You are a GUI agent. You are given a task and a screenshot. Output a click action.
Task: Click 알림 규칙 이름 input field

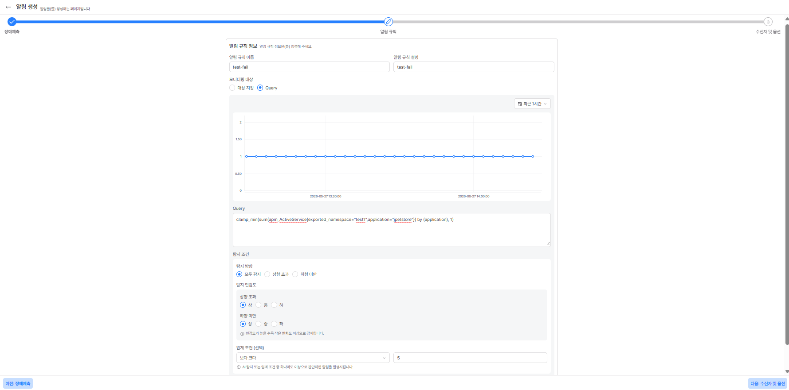click(x=310, y=67)
